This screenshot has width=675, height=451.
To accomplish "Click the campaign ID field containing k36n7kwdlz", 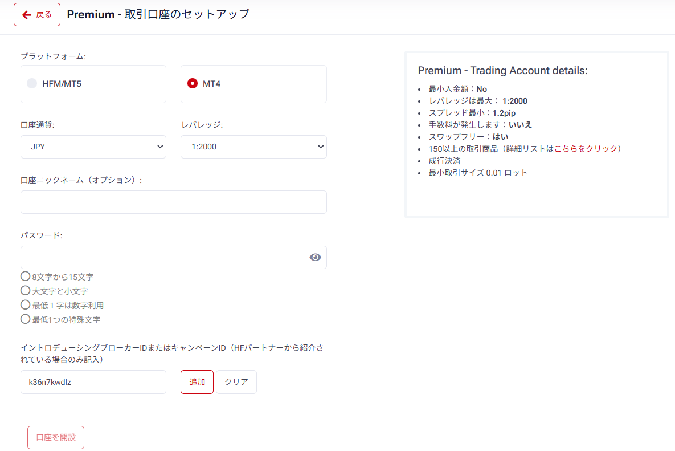I will (x=93, y=382).
